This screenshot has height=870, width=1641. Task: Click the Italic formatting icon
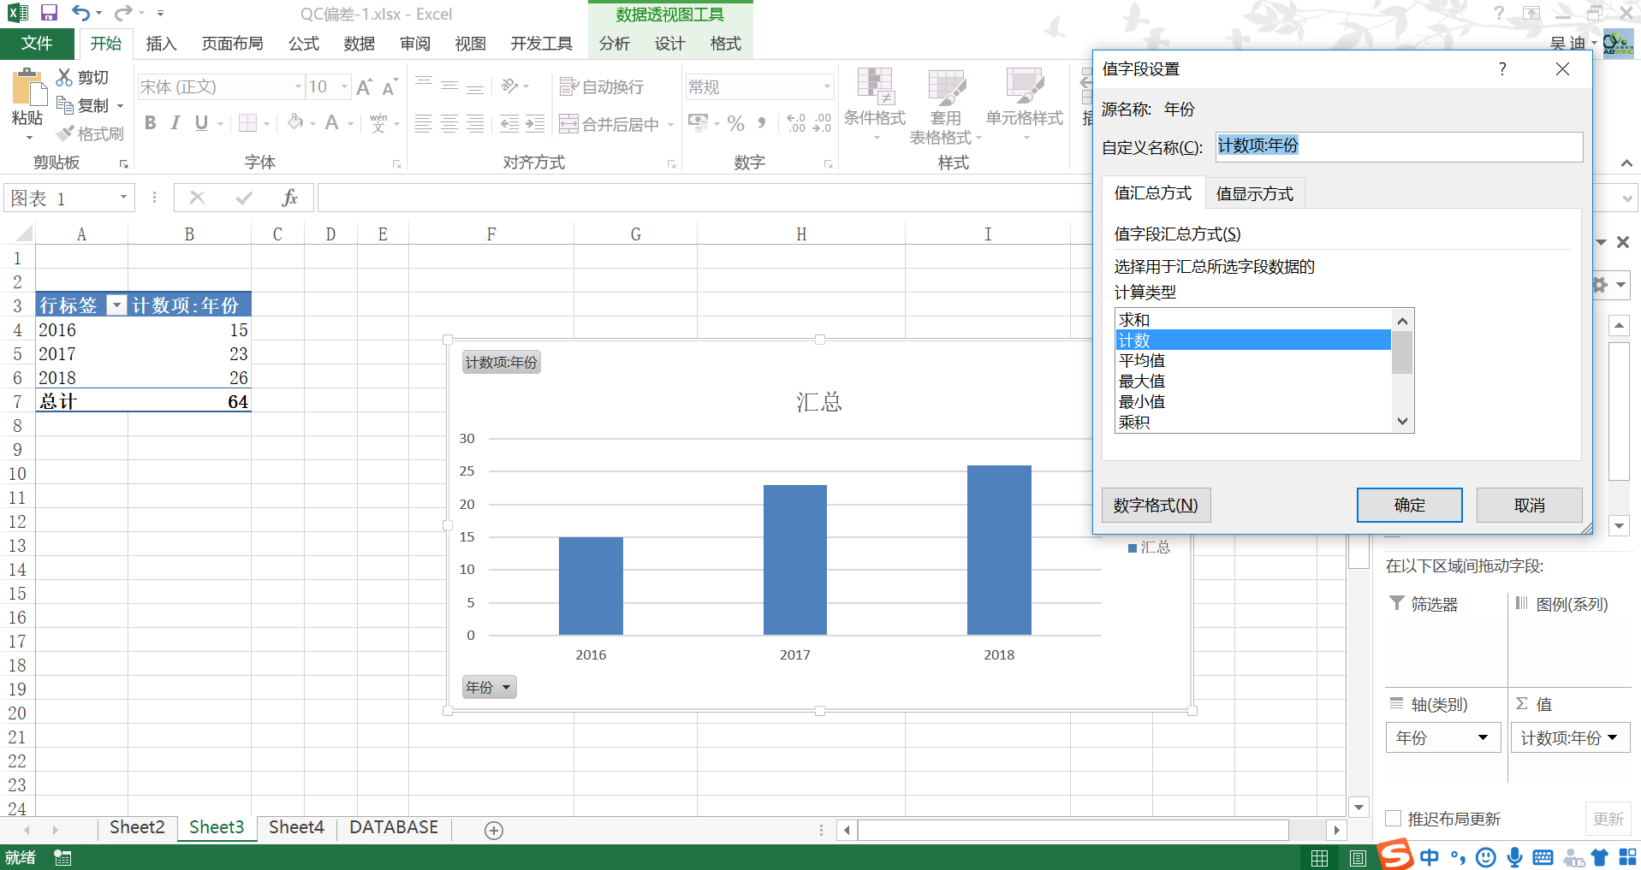(175, 123)
